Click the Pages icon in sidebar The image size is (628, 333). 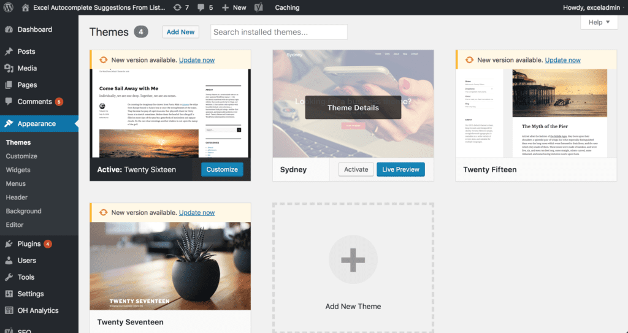(9, 85)
